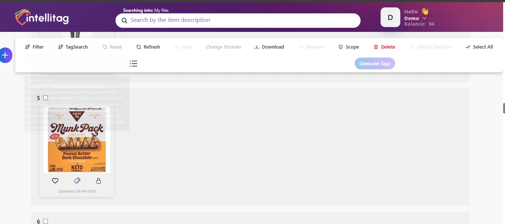Open TagSearch in the toolbar
Screen dimensions: 505x224
pos(73,47)
